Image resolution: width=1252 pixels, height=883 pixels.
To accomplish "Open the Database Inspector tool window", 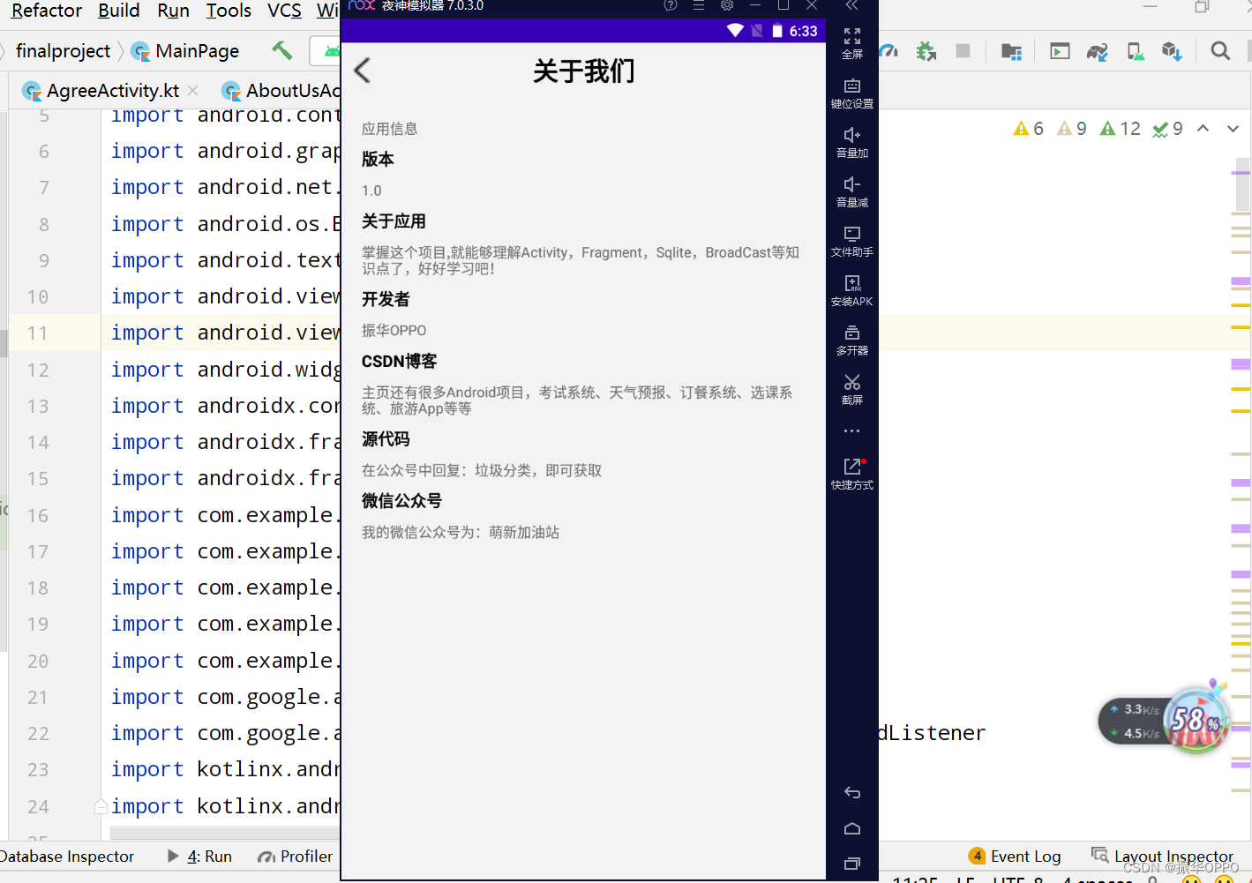I will click(67, 857).
